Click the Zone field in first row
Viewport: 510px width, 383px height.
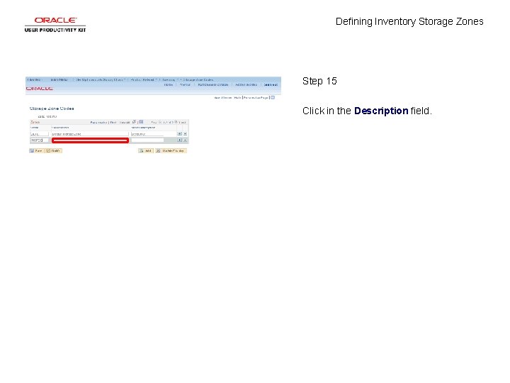click(x=40, y=134)
